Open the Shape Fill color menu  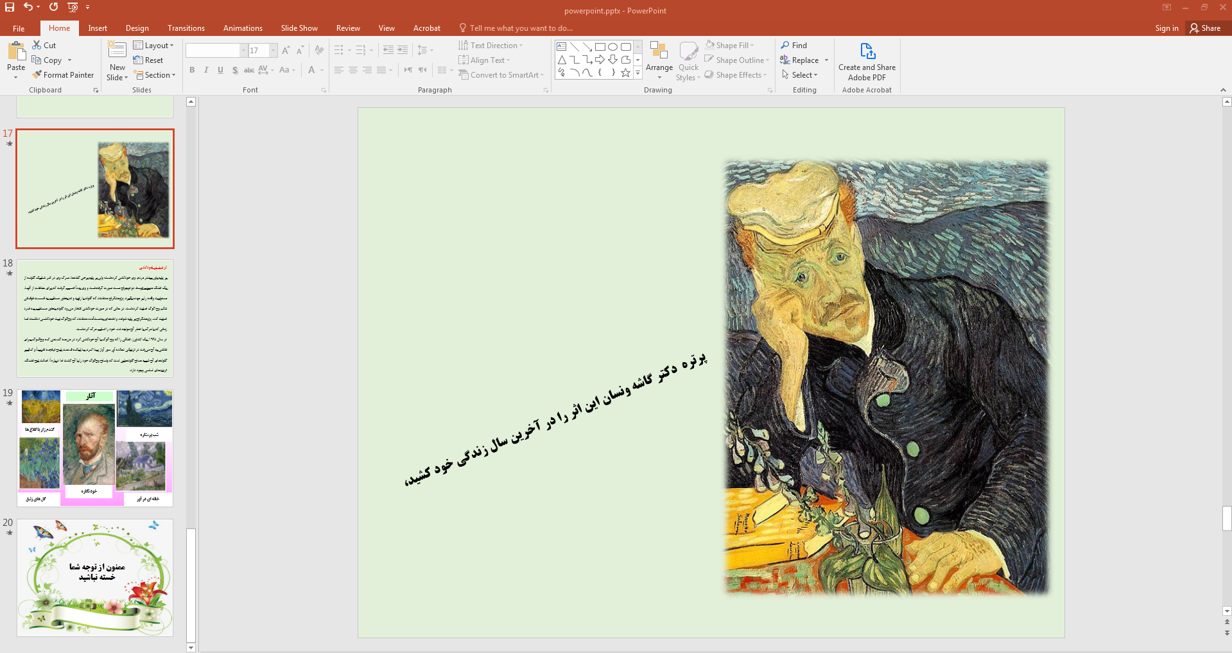click(730, 46)
